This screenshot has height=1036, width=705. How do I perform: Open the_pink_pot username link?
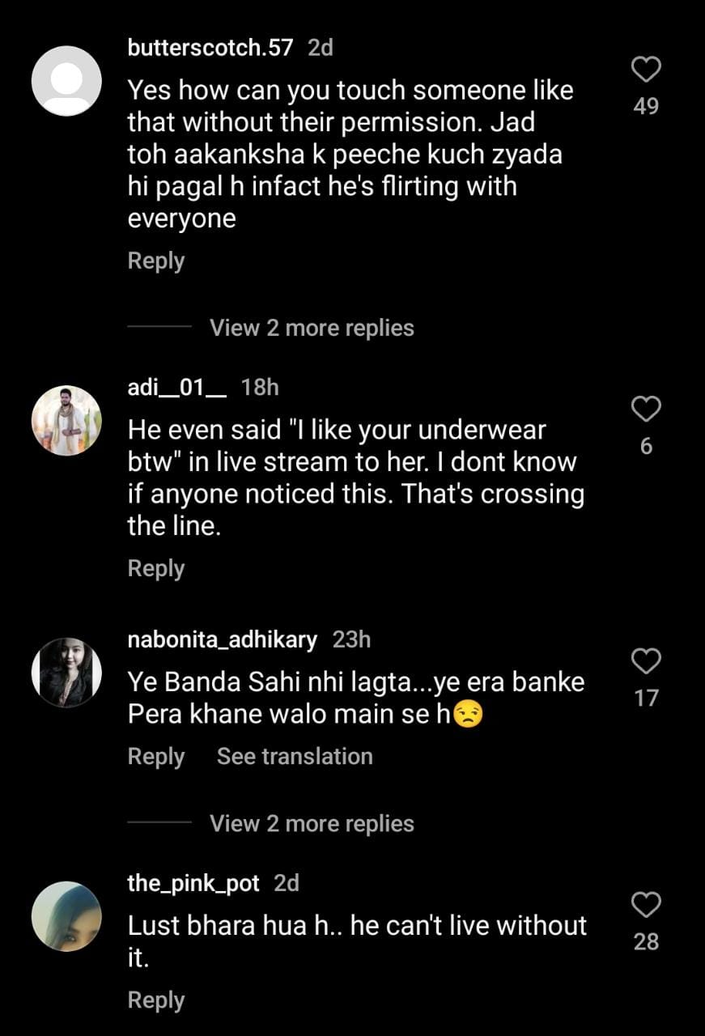click(x=193, y=883)
